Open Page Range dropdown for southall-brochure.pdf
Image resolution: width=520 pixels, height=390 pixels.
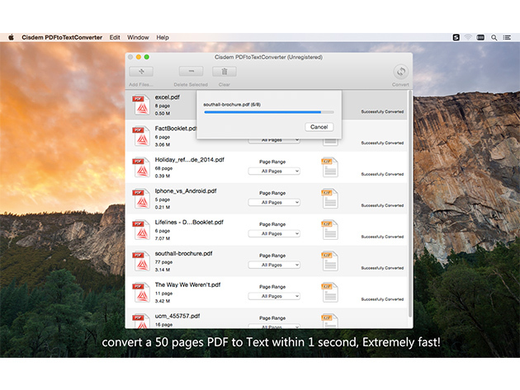tap(274, 265)
